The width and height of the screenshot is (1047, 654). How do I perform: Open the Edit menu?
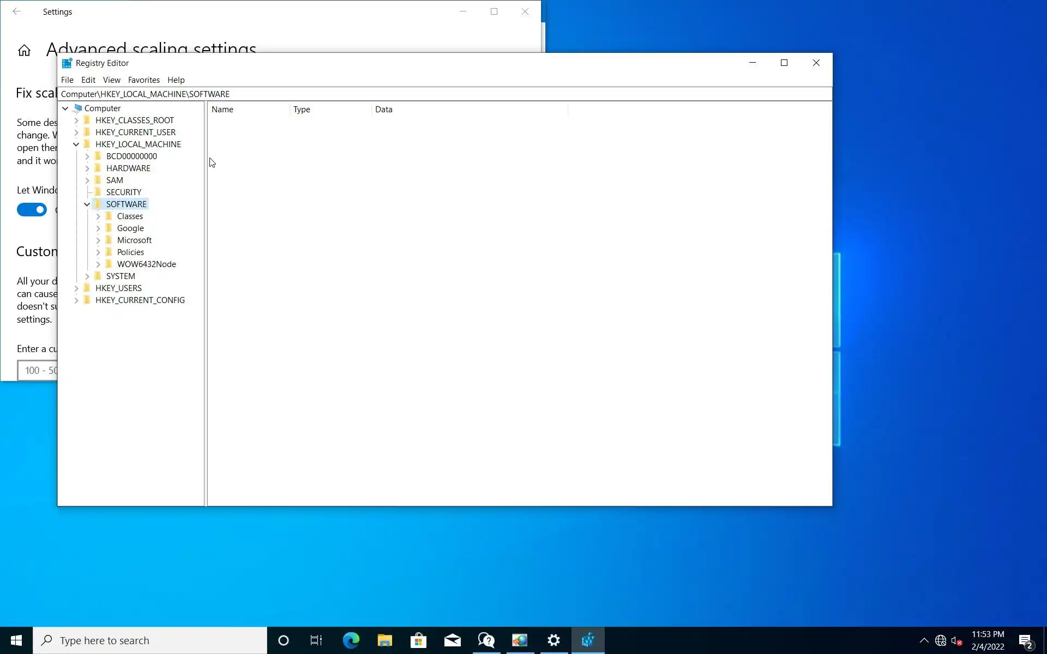88,80
